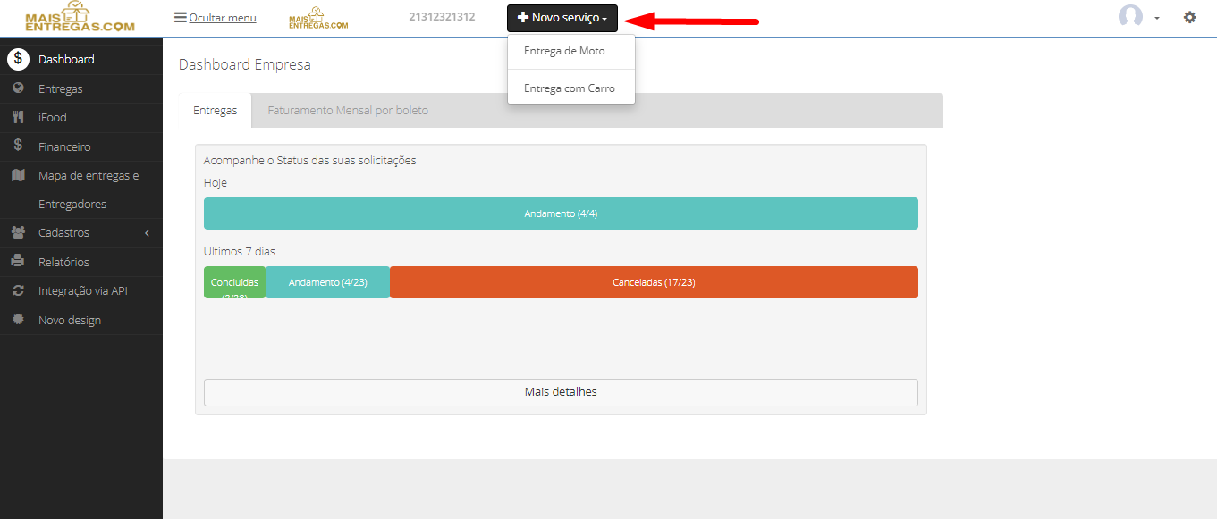
Task: Click the number 21312321312 in top bar
Action: [x=442, y=17]
